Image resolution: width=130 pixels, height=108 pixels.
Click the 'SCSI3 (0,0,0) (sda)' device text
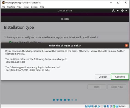pos(15,62)
